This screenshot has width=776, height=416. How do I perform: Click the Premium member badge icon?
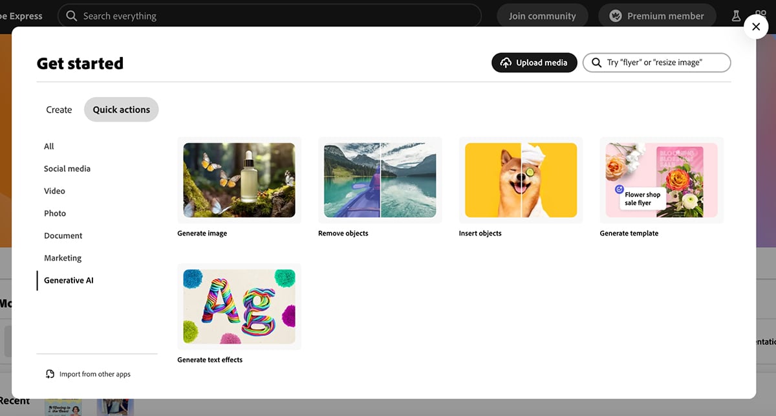click(x=615, y=15)
